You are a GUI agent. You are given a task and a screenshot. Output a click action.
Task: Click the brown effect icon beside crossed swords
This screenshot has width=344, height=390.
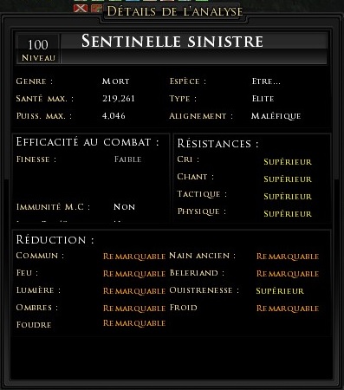click(x=96, y=9)
